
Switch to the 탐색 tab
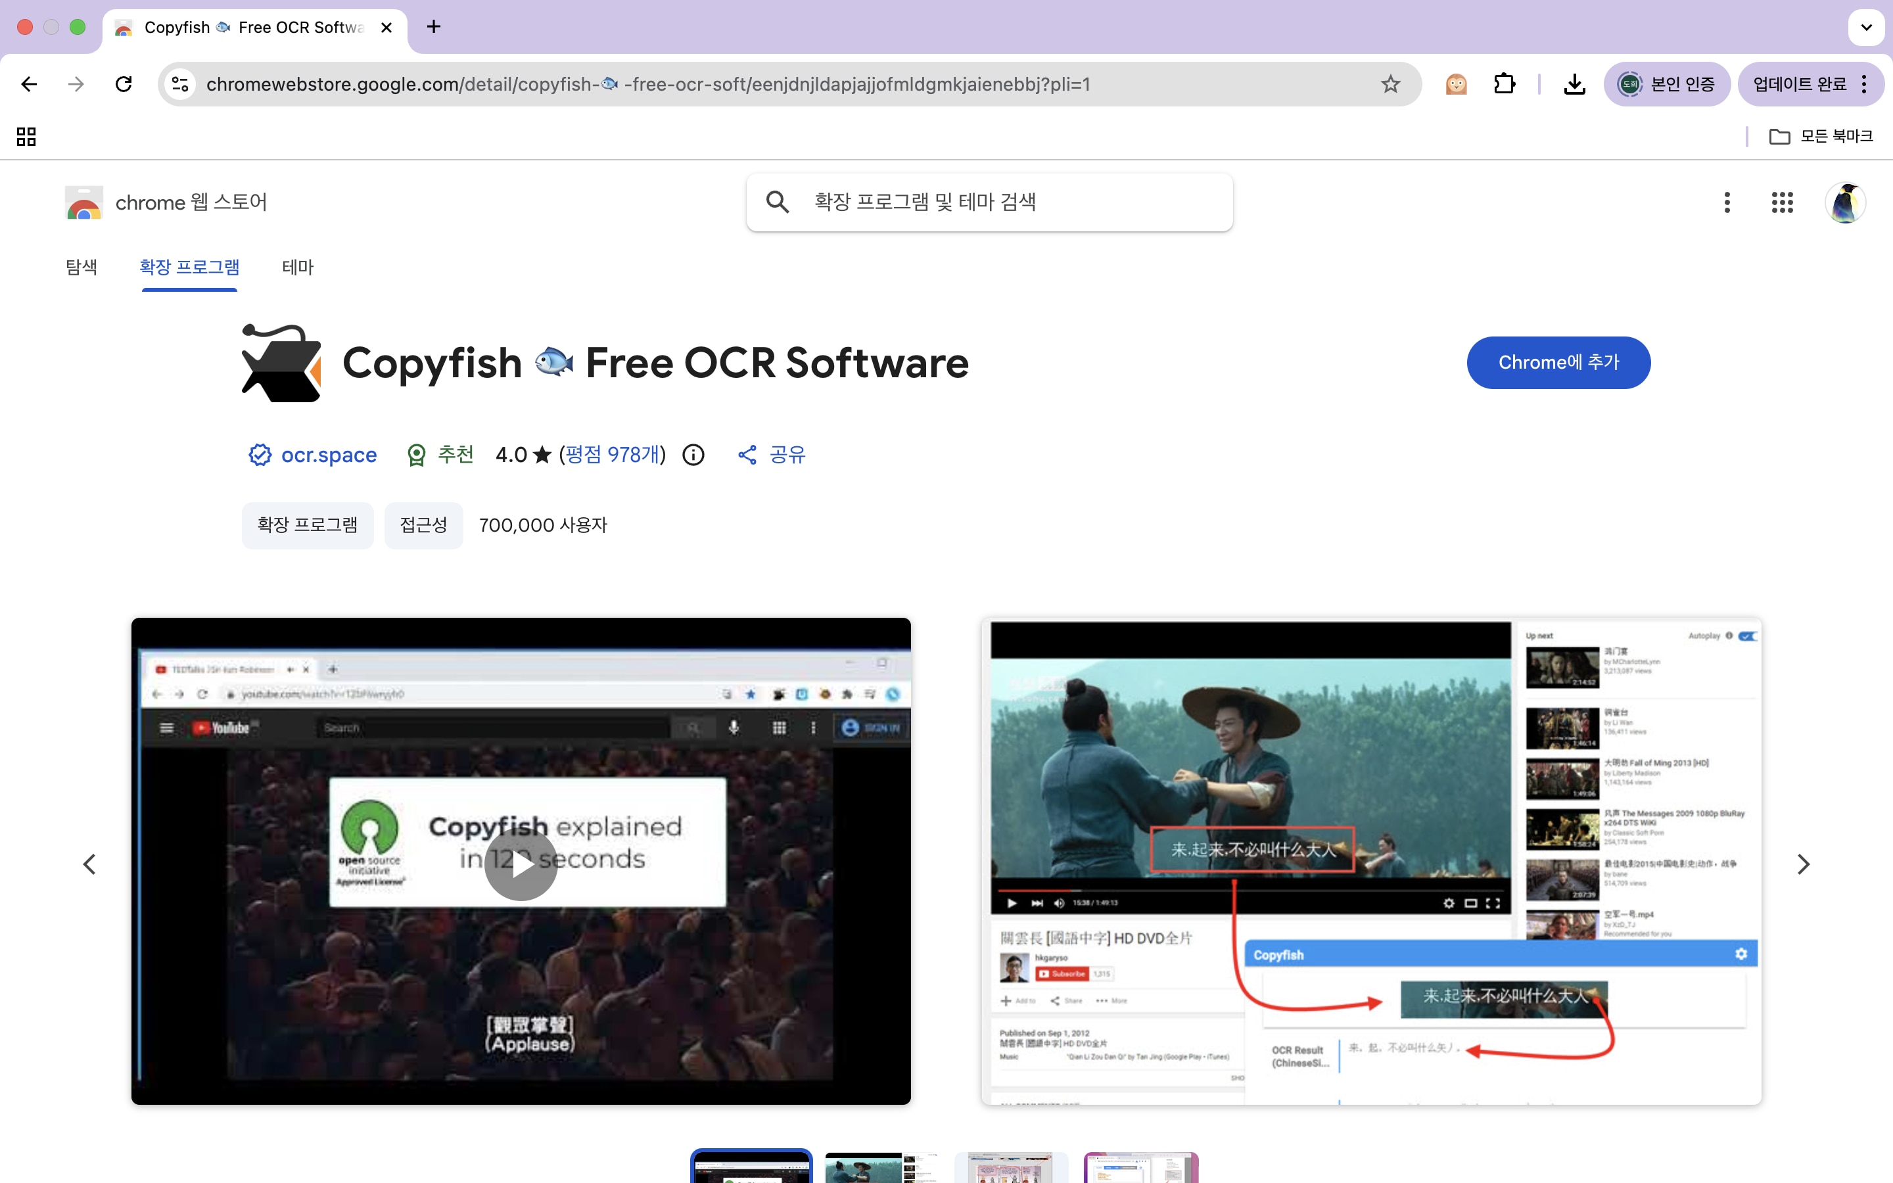click(82, 267)
